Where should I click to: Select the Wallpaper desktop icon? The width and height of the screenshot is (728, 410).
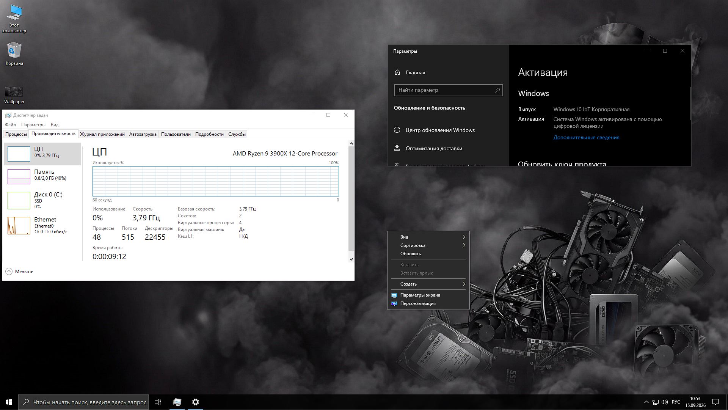point(14,95)
